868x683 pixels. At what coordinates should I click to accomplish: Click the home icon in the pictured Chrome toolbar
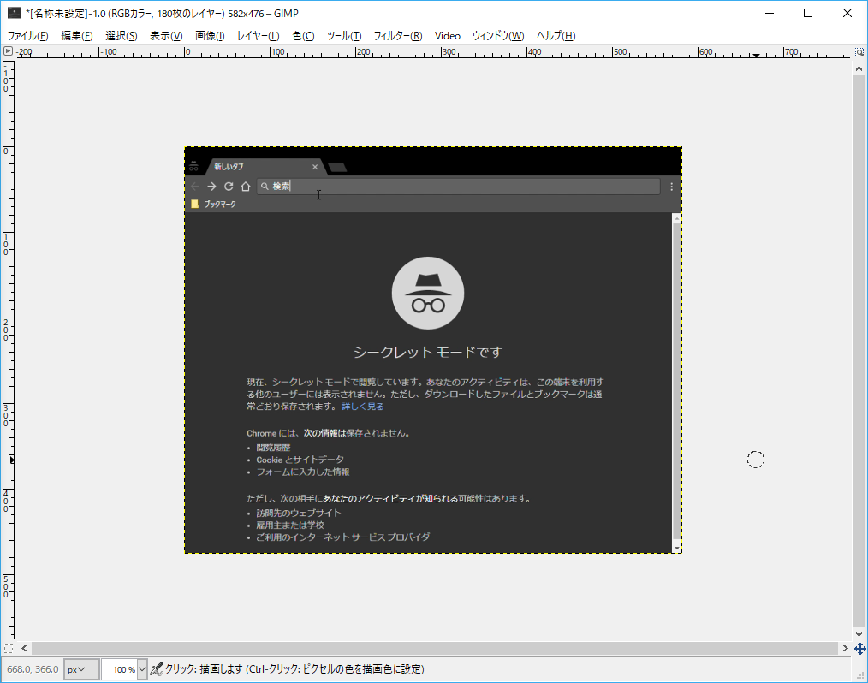tap(246, 187)
